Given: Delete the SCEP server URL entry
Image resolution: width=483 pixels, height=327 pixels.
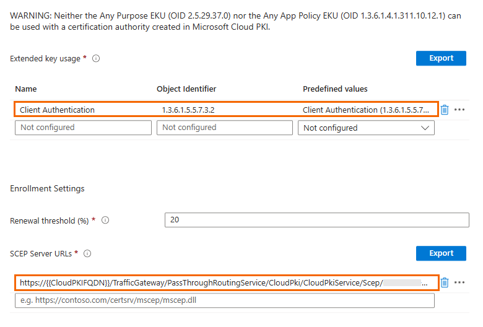Looking at the screenshot, I should pyautogui.click(x=444, y=282).
